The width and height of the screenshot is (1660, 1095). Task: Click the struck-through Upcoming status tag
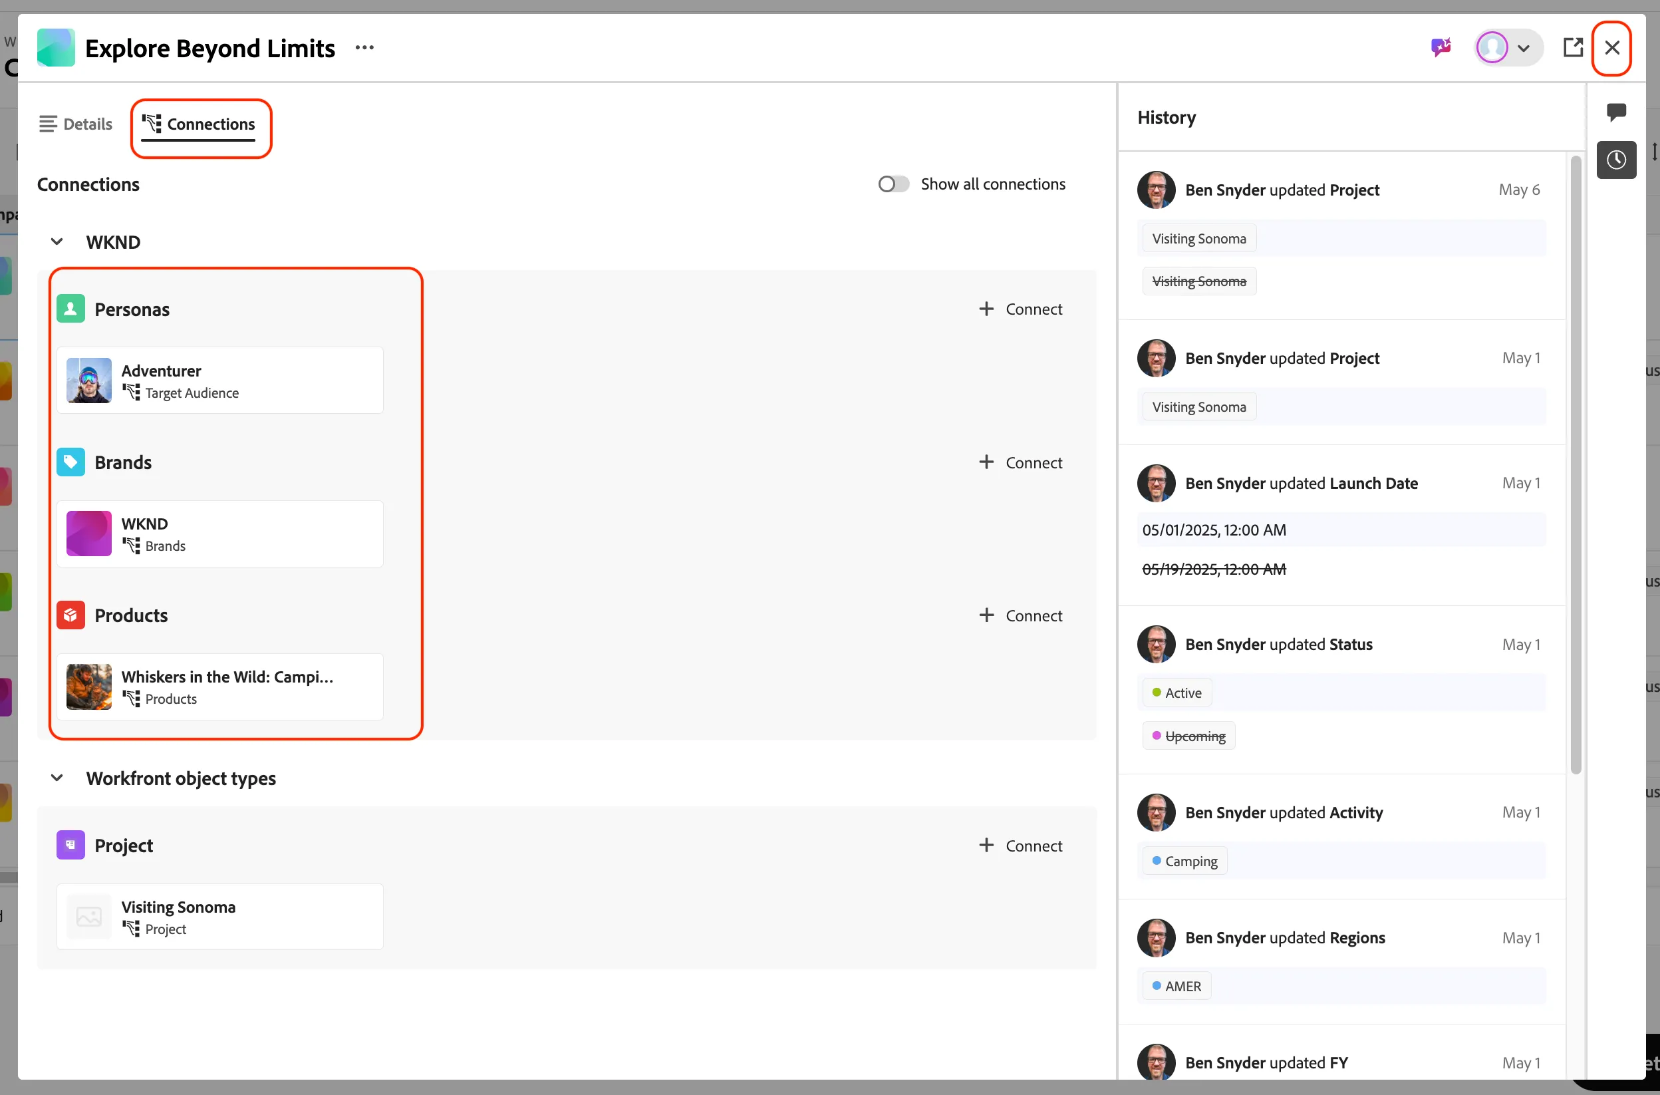point(1188,735)
